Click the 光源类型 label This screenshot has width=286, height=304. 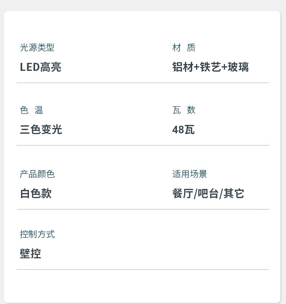tap(37, 48)
